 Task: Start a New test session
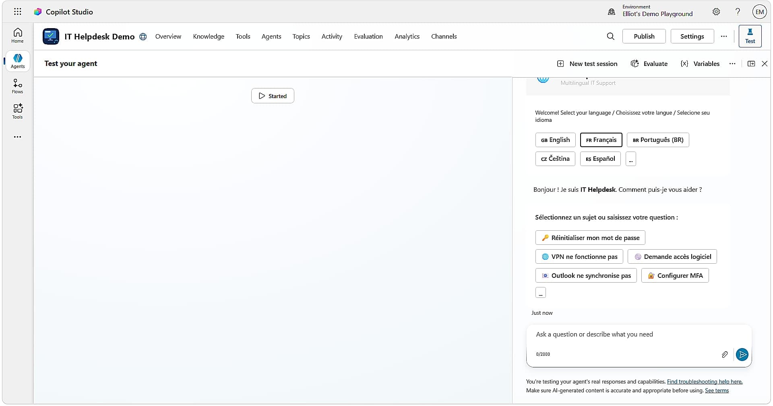pyautogui.click(x=587, y=64)
